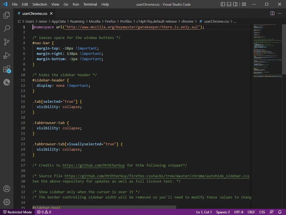Viewport: 286px width, 215px height.
Task: Open the Search view
Action: [7, 29]
